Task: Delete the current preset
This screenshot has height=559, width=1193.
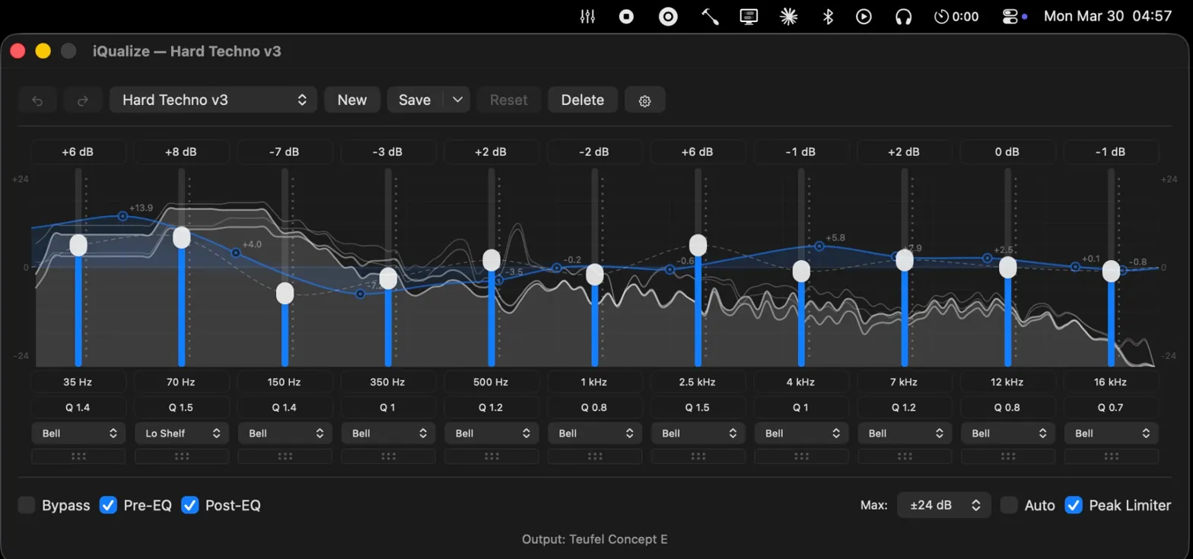Action: point(582,100)
